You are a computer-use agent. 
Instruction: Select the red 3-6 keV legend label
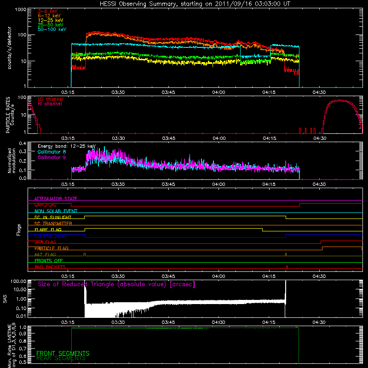[48, 11]
